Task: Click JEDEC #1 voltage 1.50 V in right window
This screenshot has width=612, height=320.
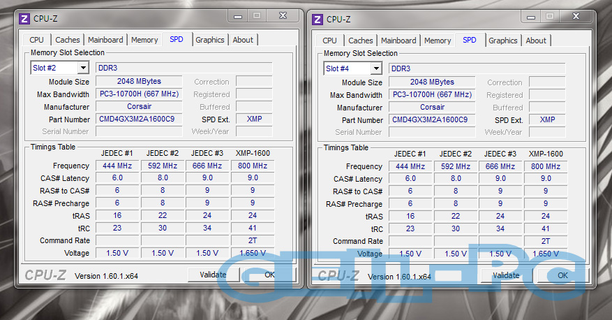Action: (x=410, y=254)
